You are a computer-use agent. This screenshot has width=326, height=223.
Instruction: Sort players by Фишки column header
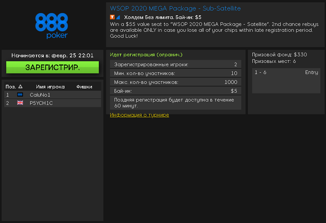pos(84,87)
